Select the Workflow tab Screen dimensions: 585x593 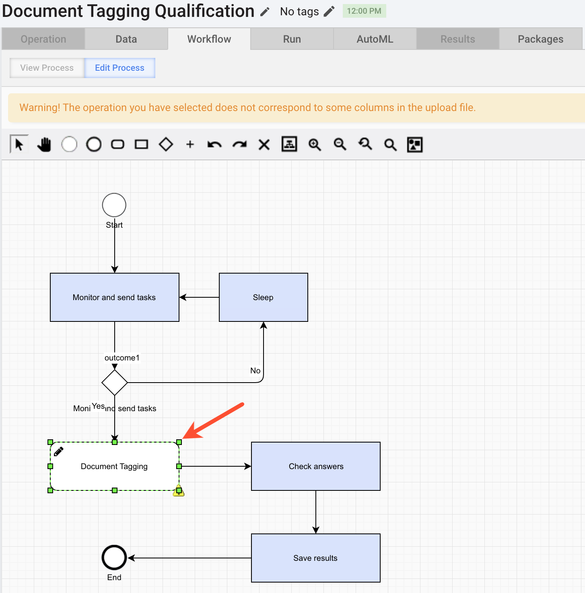coord(209,39)
